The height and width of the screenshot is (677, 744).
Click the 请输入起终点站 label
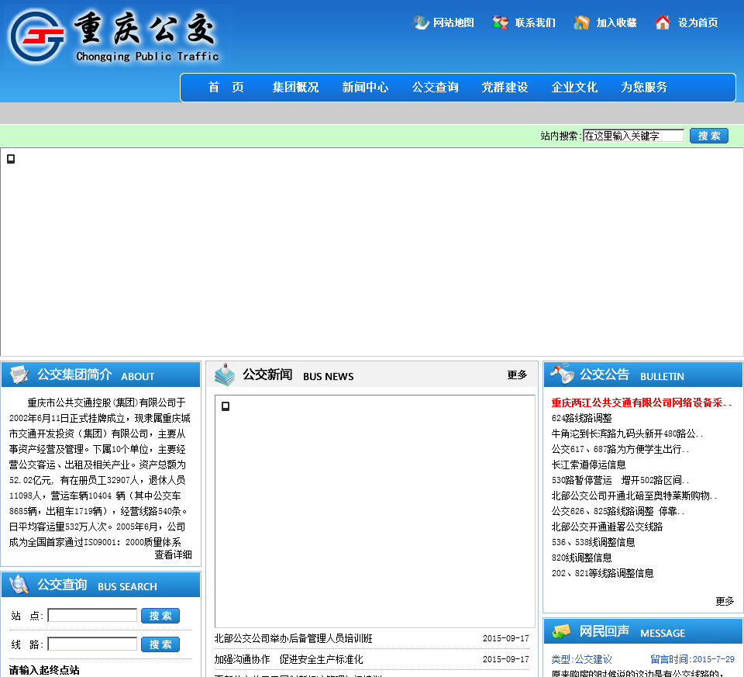coord(44,670)
